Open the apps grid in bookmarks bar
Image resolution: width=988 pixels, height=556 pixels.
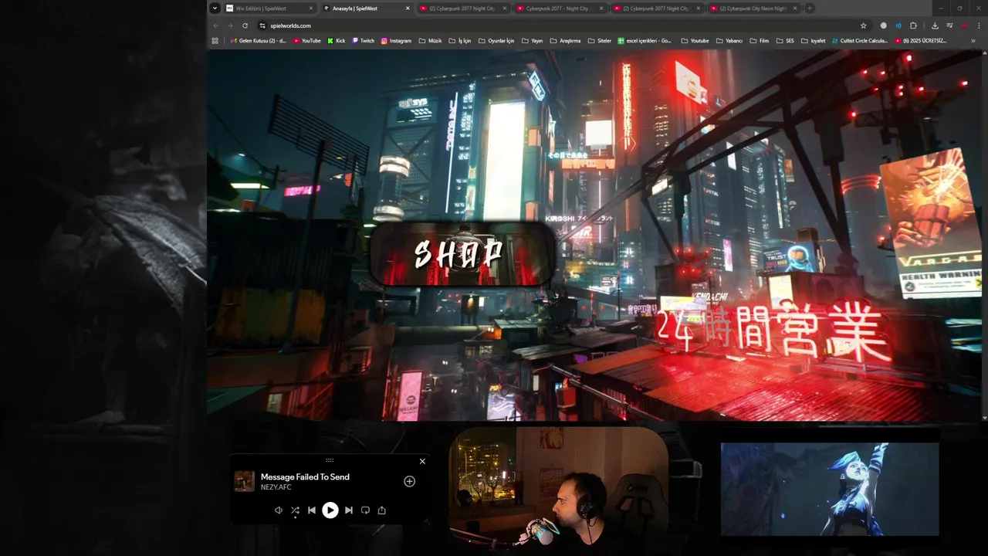point(215,40)
